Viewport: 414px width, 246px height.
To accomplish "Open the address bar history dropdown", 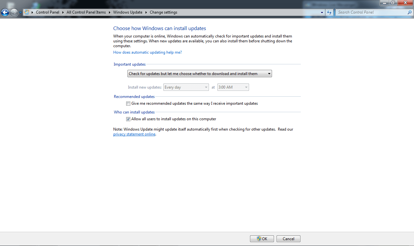I will [322, 12].
